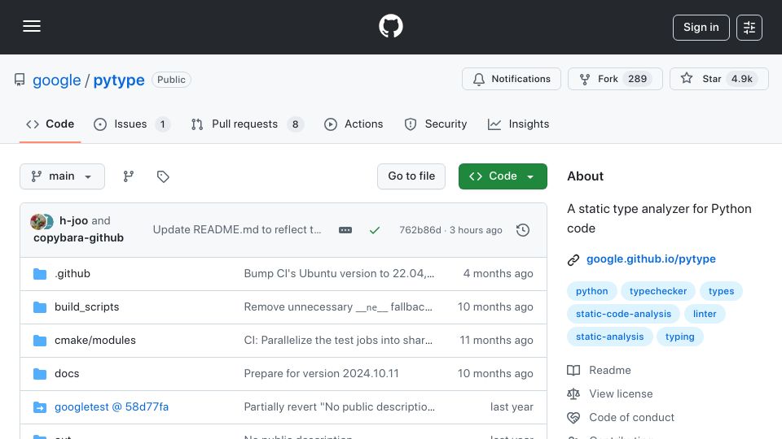Viewport: 782px width, 439px height.
Task: Open the h-joo author link
Action: coord(74,220)
